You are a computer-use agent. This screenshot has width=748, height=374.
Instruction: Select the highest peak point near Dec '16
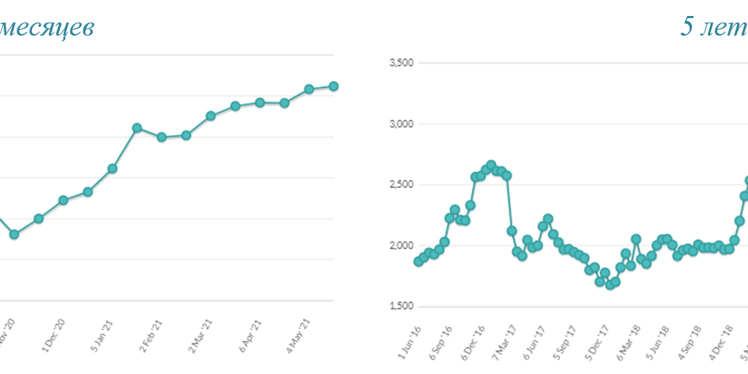click(x=491, y=166)
